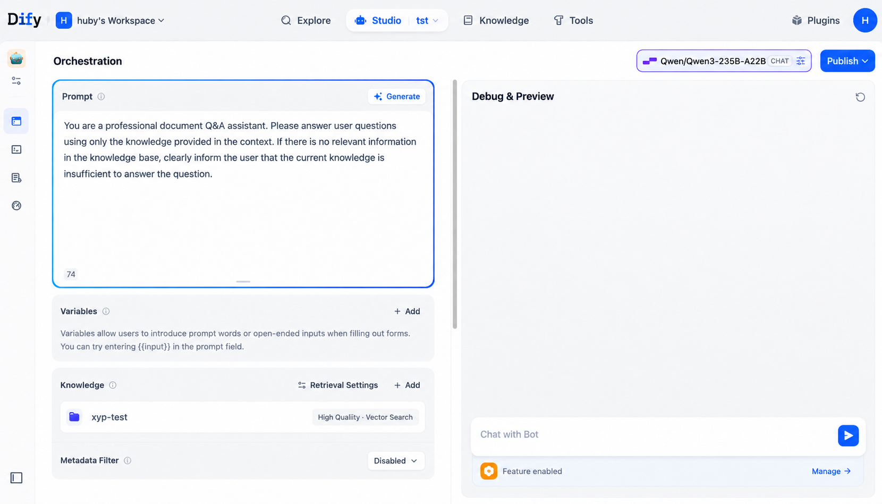Click the reset conversation refresh icon

coord(860,97)
